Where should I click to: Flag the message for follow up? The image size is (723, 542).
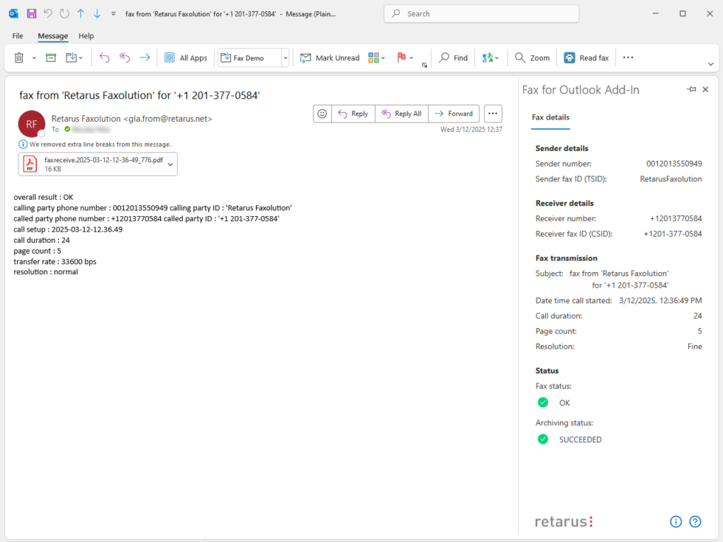click(401, 58)
